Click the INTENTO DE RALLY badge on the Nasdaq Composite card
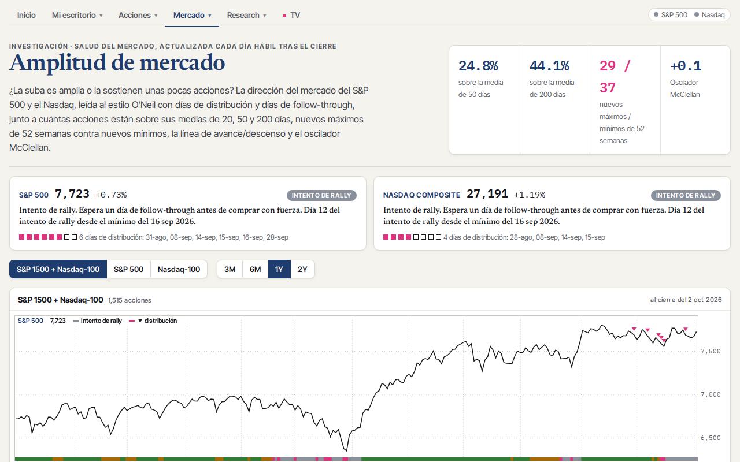 [x=686, y=195]
